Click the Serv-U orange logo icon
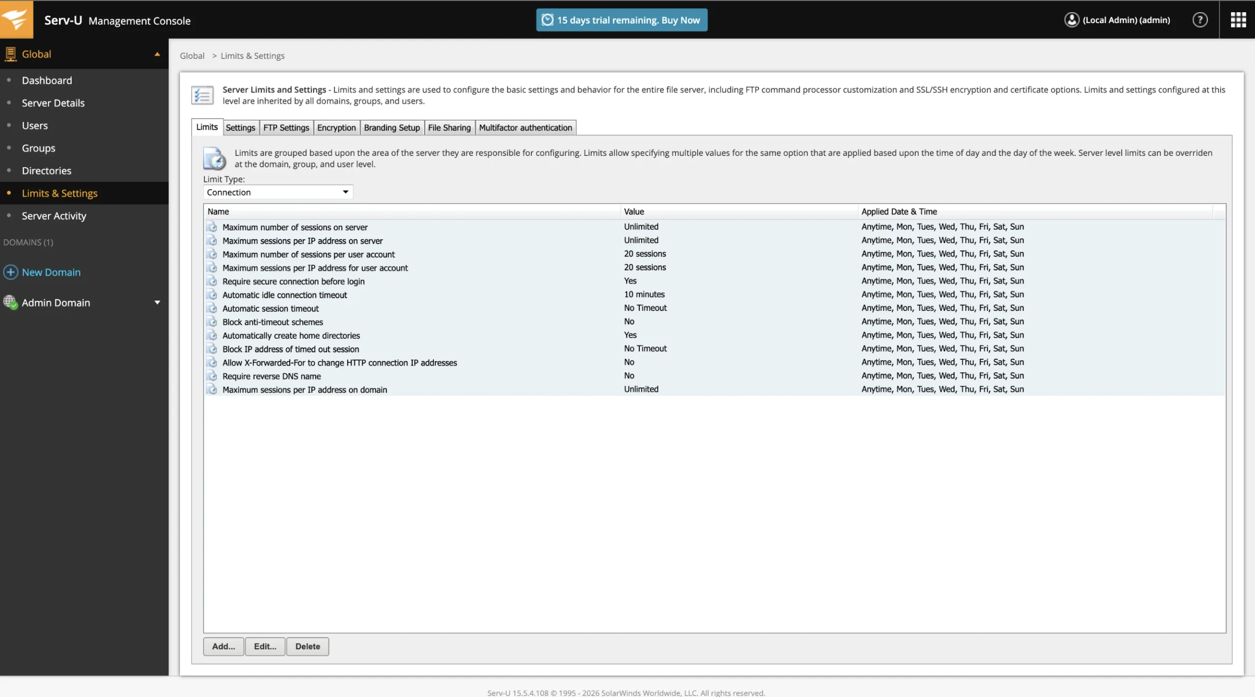Viewport: 1255px width, 697px height. (x=16, y=19)
